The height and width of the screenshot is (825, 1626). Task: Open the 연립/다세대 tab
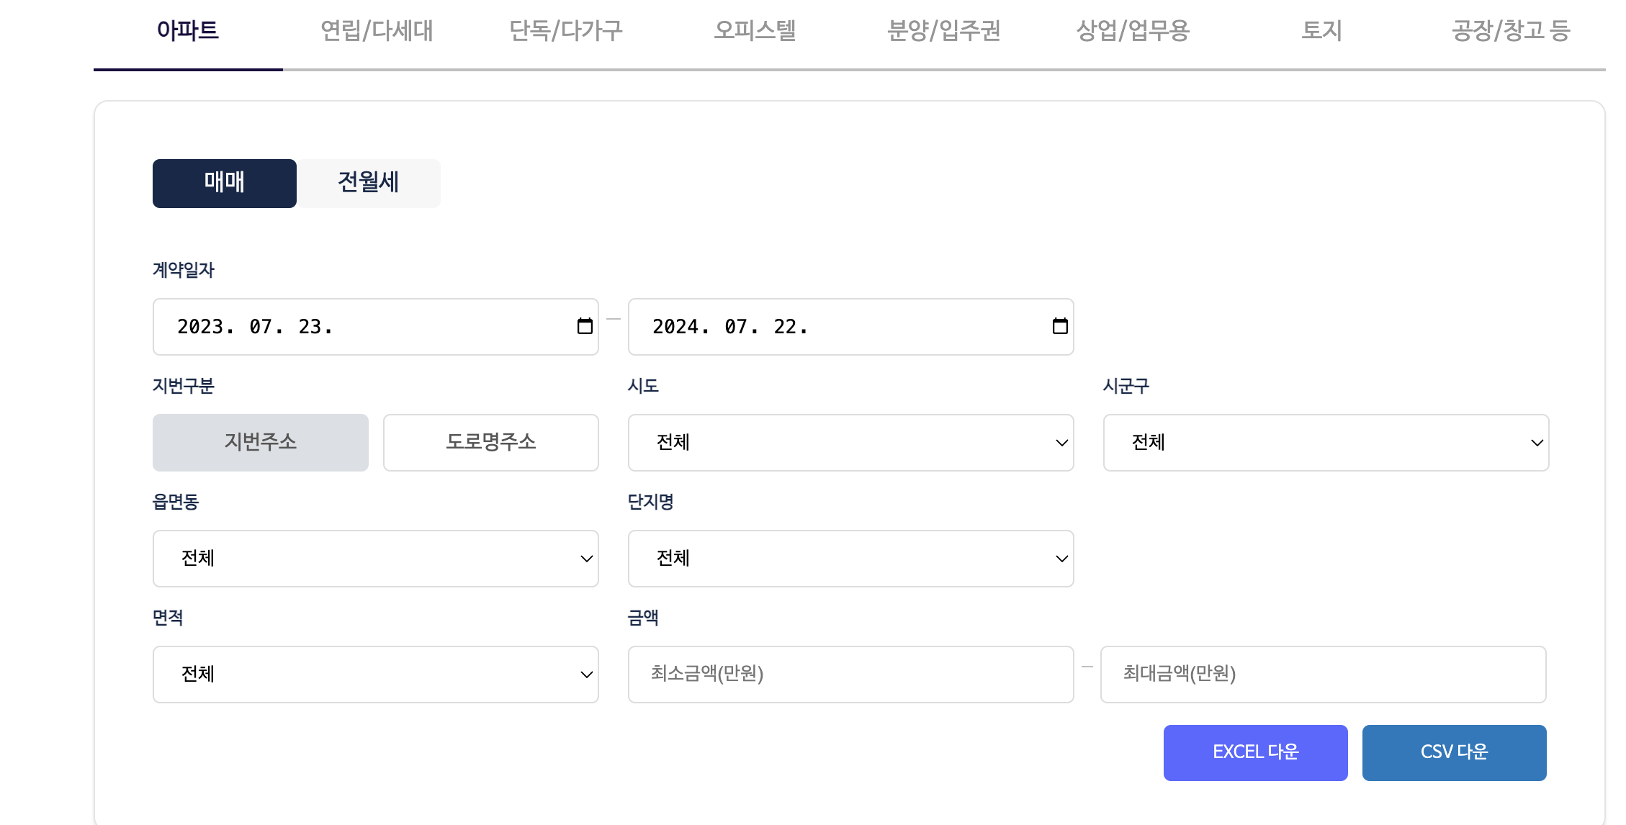(377, 31)
